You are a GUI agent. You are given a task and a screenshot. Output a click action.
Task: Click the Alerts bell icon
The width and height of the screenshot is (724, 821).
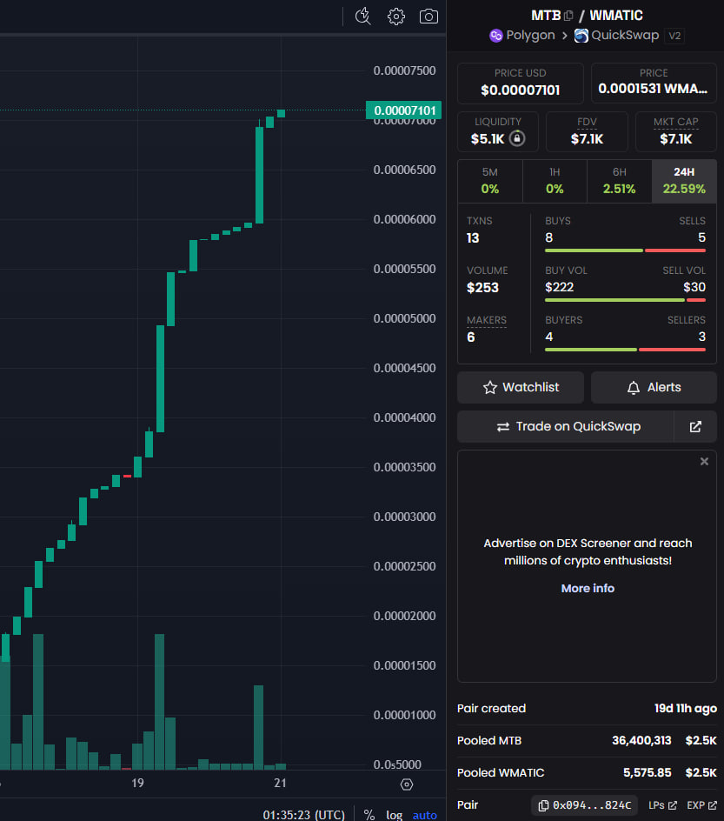634,388
